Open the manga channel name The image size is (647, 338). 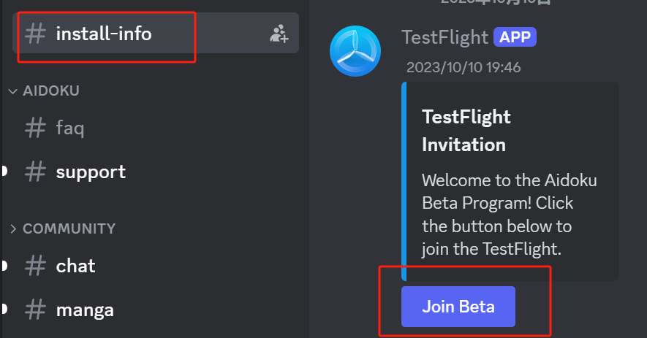(x=85, y=310)
